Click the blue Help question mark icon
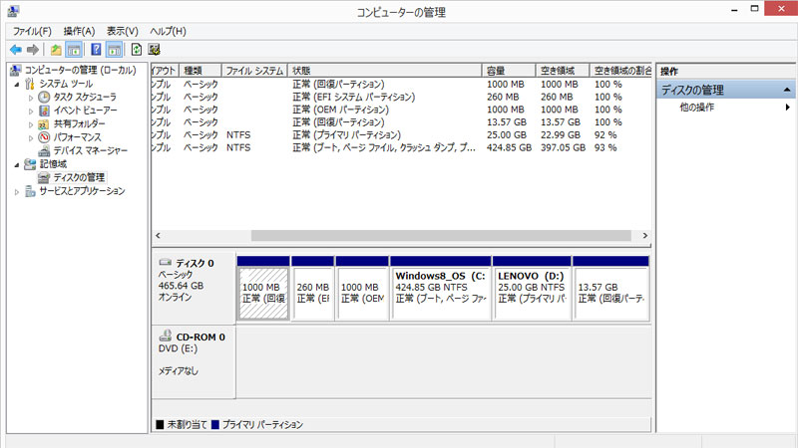The width and height of the screenshot is (798, 448). click(x=96, y=49)
